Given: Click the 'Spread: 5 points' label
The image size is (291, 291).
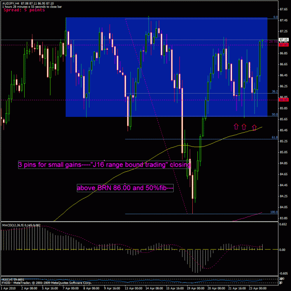Looking at the screenshot, I should [24, 10].
